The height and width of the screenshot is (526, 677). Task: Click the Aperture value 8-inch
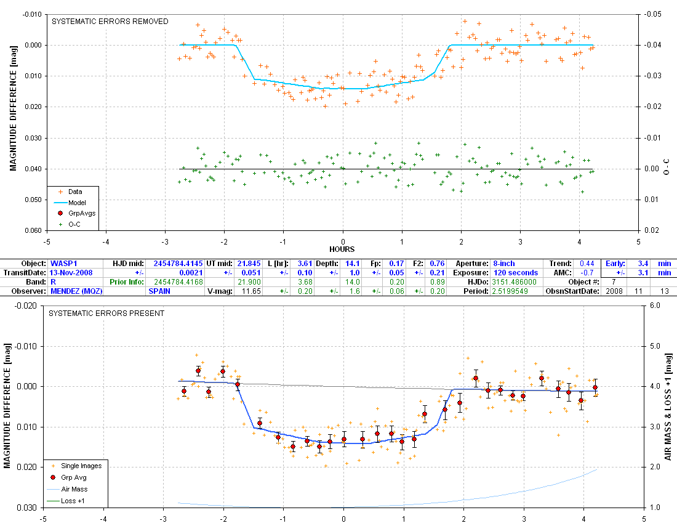pos(504,264)
